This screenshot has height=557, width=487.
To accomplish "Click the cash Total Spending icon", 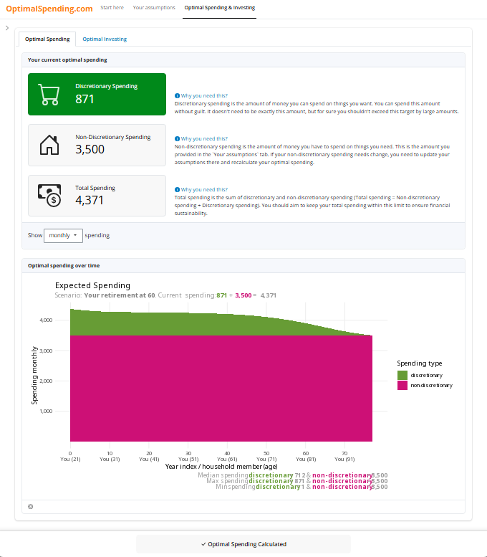I will tap(49, 196).
